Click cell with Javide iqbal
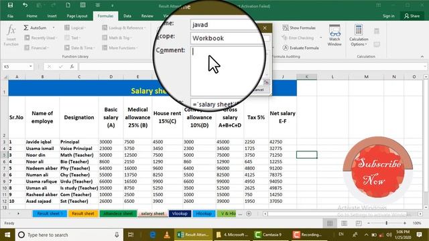Viewport: 429px width, 241px height. [42, 142]
